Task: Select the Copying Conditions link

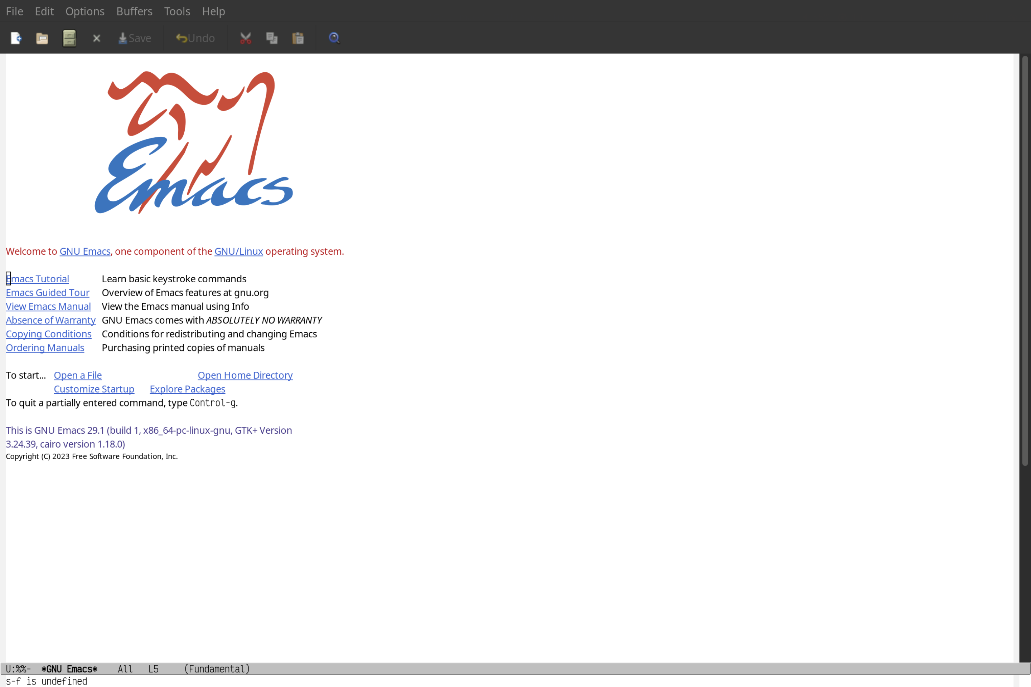Action: [48, 333]
